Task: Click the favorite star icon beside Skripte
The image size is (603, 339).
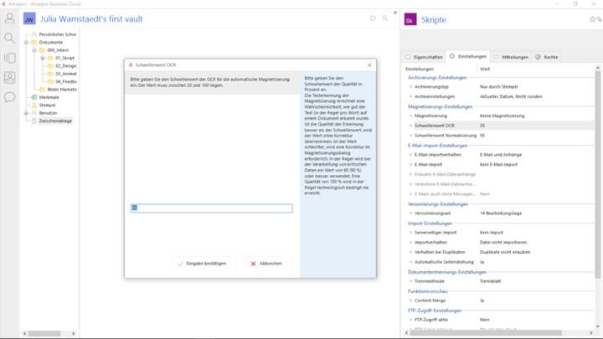Action: (594, 18)
